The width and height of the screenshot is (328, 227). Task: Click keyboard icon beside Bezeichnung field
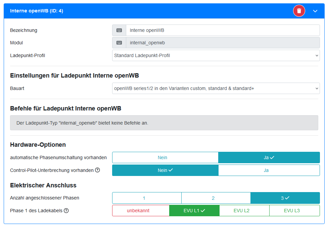pos(119,30)
